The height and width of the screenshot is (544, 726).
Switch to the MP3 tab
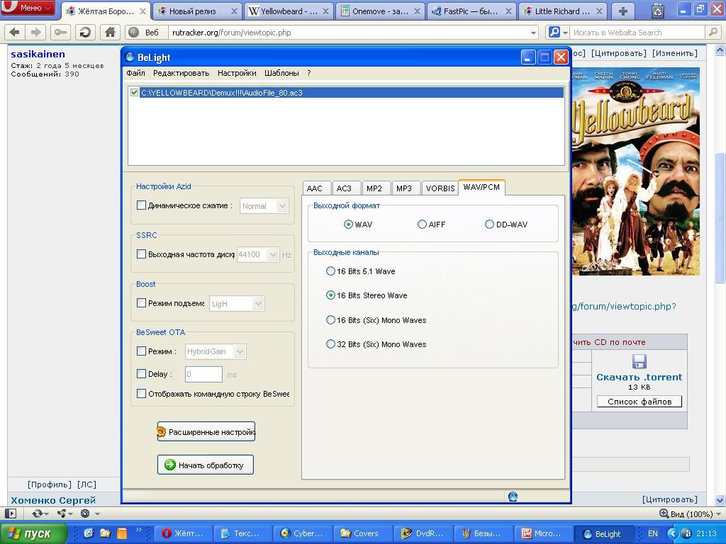[x=403, y=188]
